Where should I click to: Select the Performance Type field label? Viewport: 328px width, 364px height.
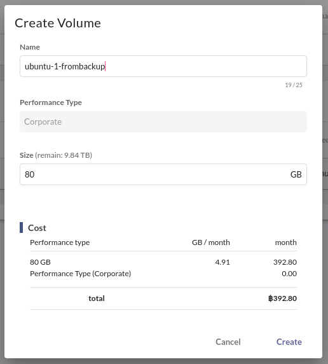click(51, 102)
